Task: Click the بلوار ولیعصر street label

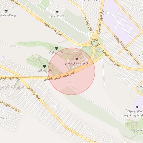Action: coord(34,93)
